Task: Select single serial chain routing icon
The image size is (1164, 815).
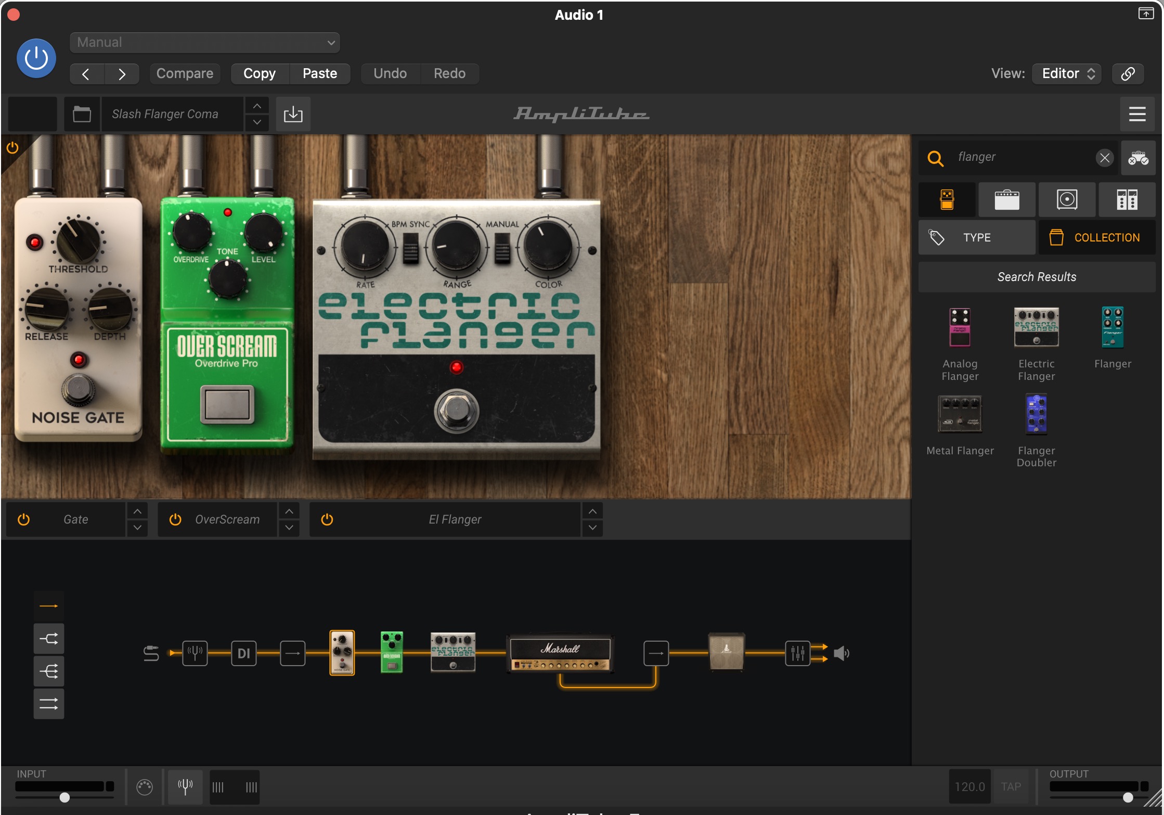Action: point(49,606)
